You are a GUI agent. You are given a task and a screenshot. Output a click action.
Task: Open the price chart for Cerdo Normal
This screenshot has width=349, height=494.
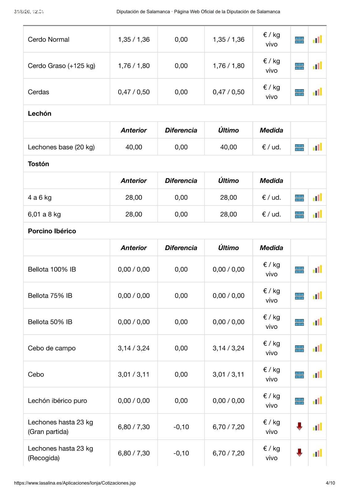tap(317, 40)
